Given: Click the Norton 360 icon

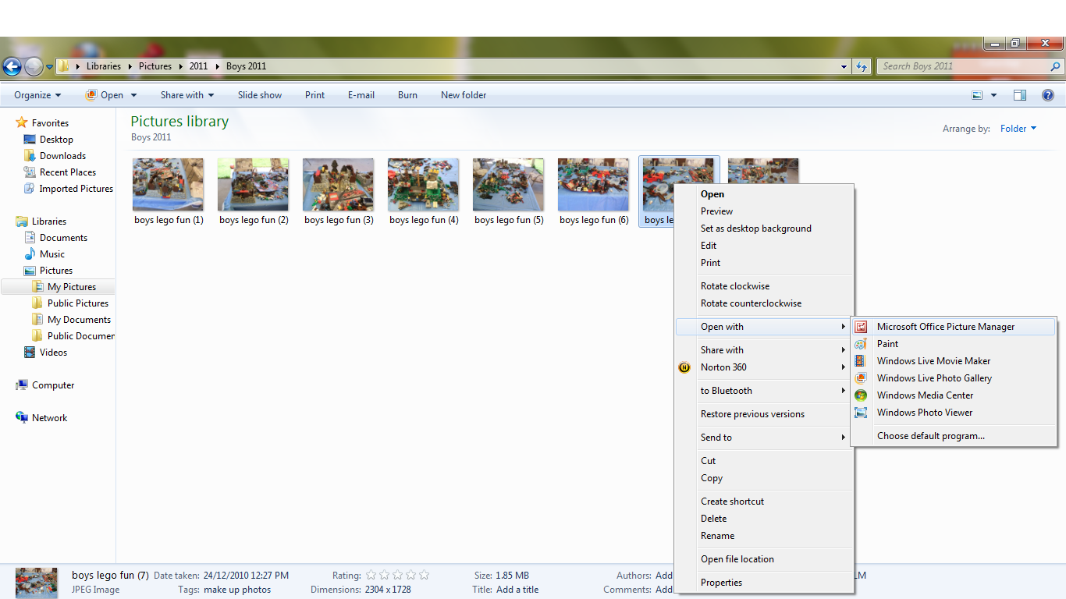Looking at the screenshot, I should [x=684, y=367].
